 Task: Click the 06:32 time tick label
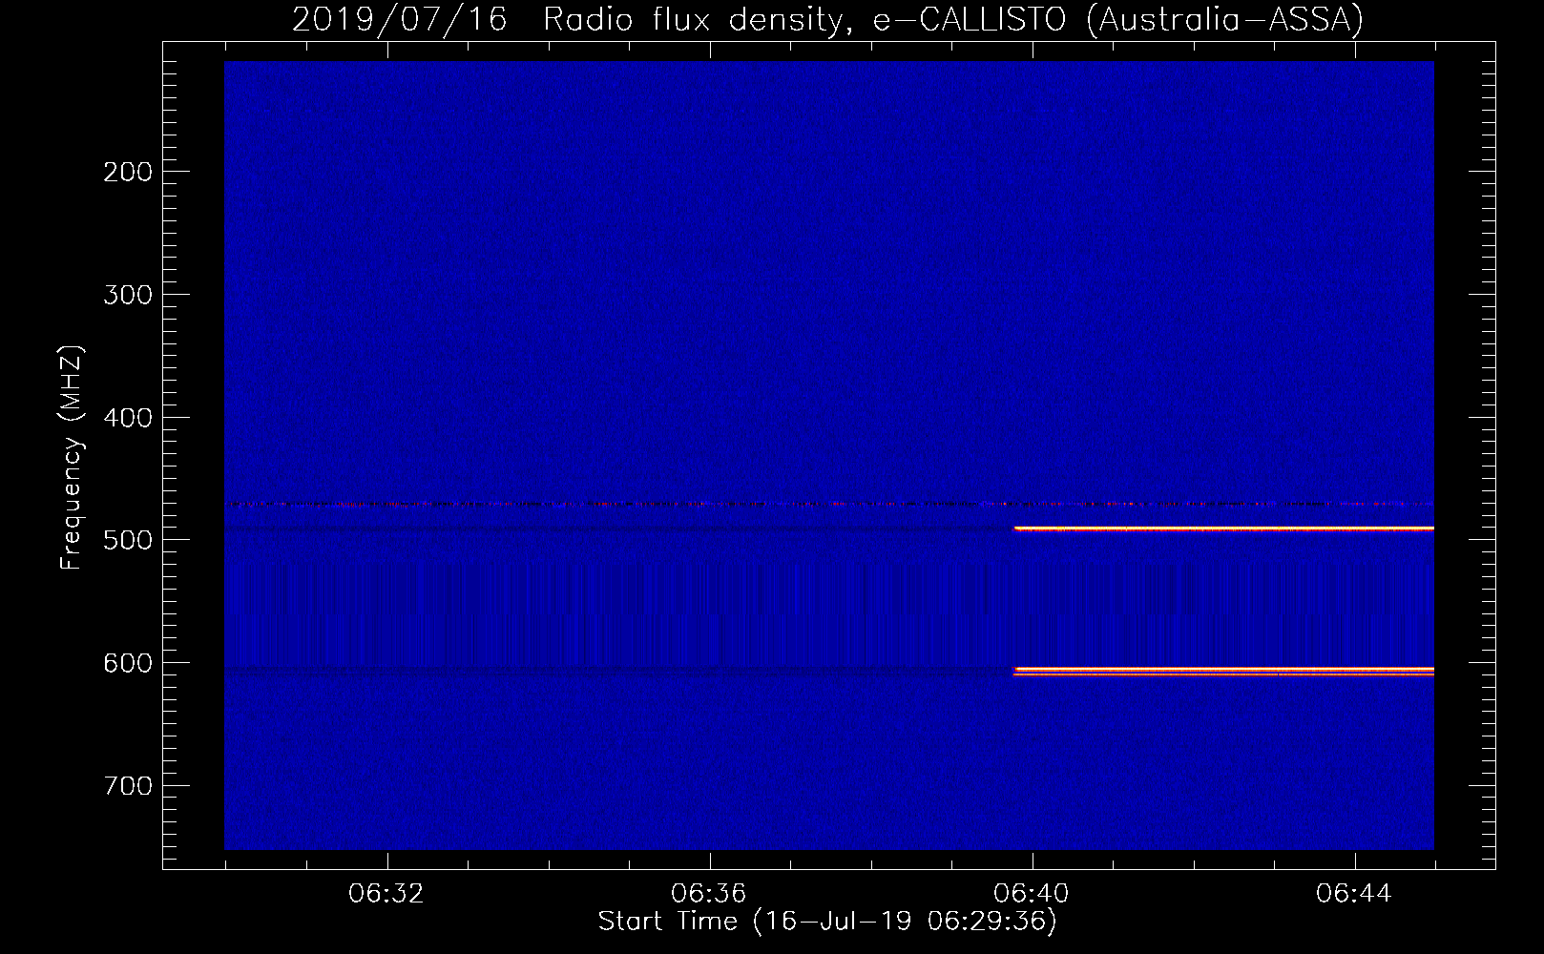tap(386, 894)
